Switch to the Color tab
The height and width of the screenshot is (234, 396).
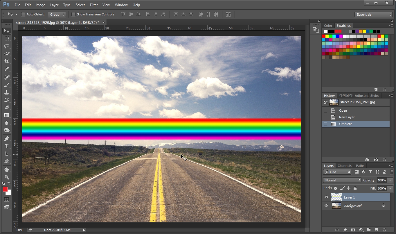[x=328, y=26]
